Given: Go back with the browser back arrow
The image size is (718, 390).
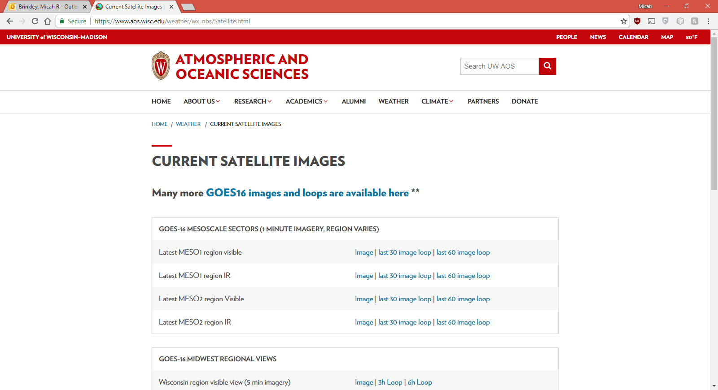Looking at the screenshot, I should [x=10, y=21].
